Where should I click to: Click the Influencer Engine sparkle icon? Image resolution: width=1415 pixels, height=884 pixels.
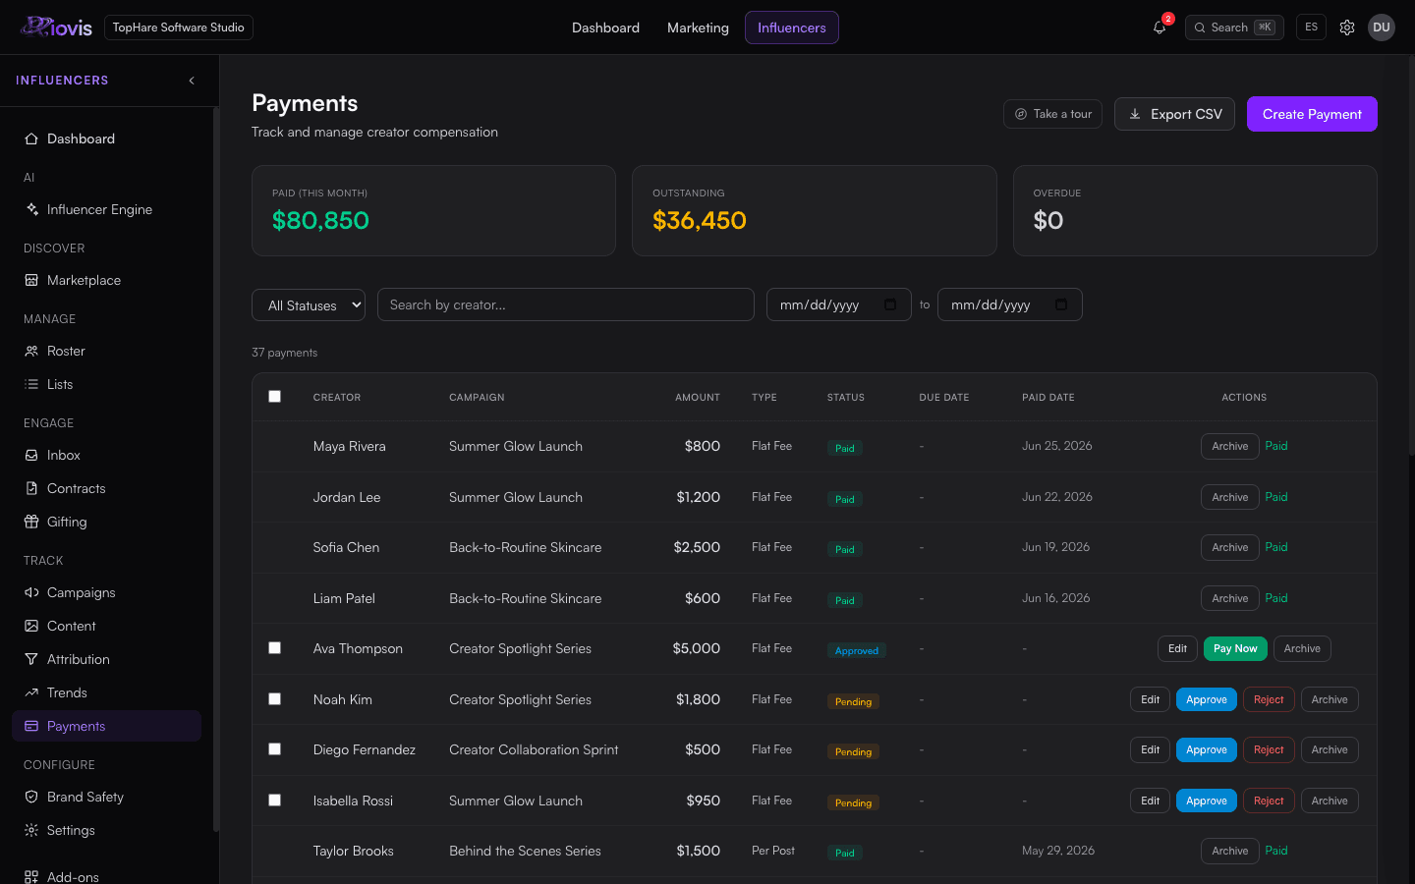(31, 209)
